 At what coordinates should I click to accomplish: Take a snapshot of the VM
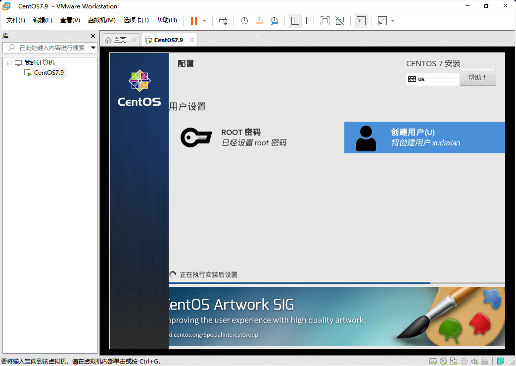pos(244,21)
